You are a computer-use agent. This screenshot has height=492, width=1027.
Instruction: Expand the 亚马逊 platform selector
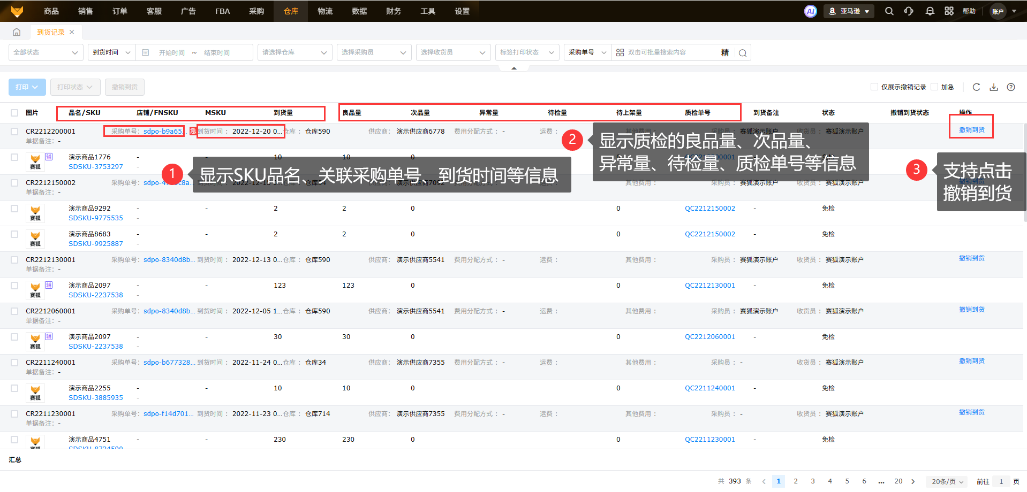[x=849, y=11]
